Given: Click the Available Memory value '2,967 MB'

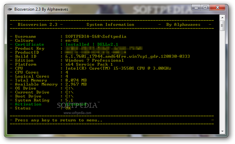Looking at the screenshot, I should coord(76,84).
